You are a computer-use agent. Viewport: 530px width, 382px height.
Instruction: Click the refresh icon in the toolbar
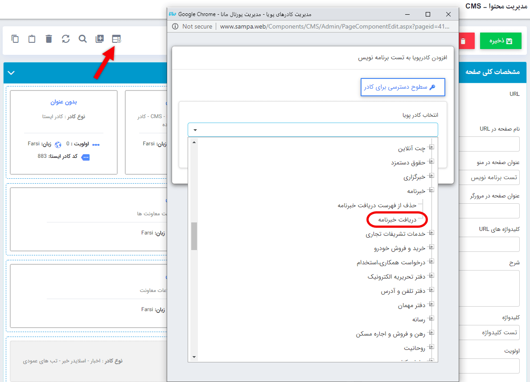(x=66, y=39)
